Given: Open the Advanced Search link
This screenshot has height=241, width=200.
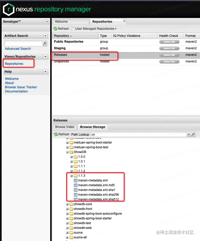Looking at the screenshot, I should click(18, 49).
